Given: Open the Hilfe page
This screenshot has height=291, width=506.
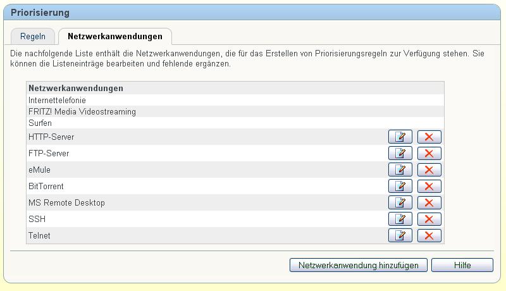Looking at the screenshot, I should click(x=462, y=265).
